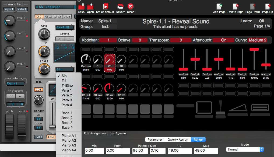Open the Mode Normal dropdown

pos(245,149)
